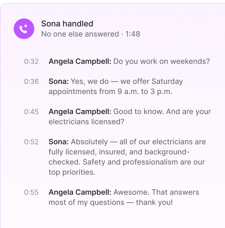Select Angela Campbell's name on the "Good to know" line
This screenshot has height=228, width=225.
pos(80,112)
